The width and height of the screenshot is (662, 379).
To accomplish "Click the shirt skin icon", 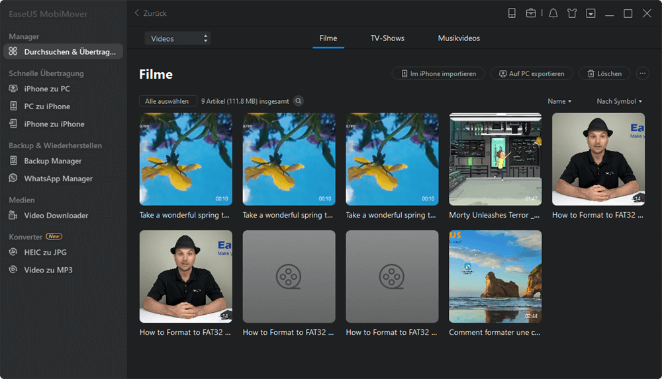I will click(572, 13).
